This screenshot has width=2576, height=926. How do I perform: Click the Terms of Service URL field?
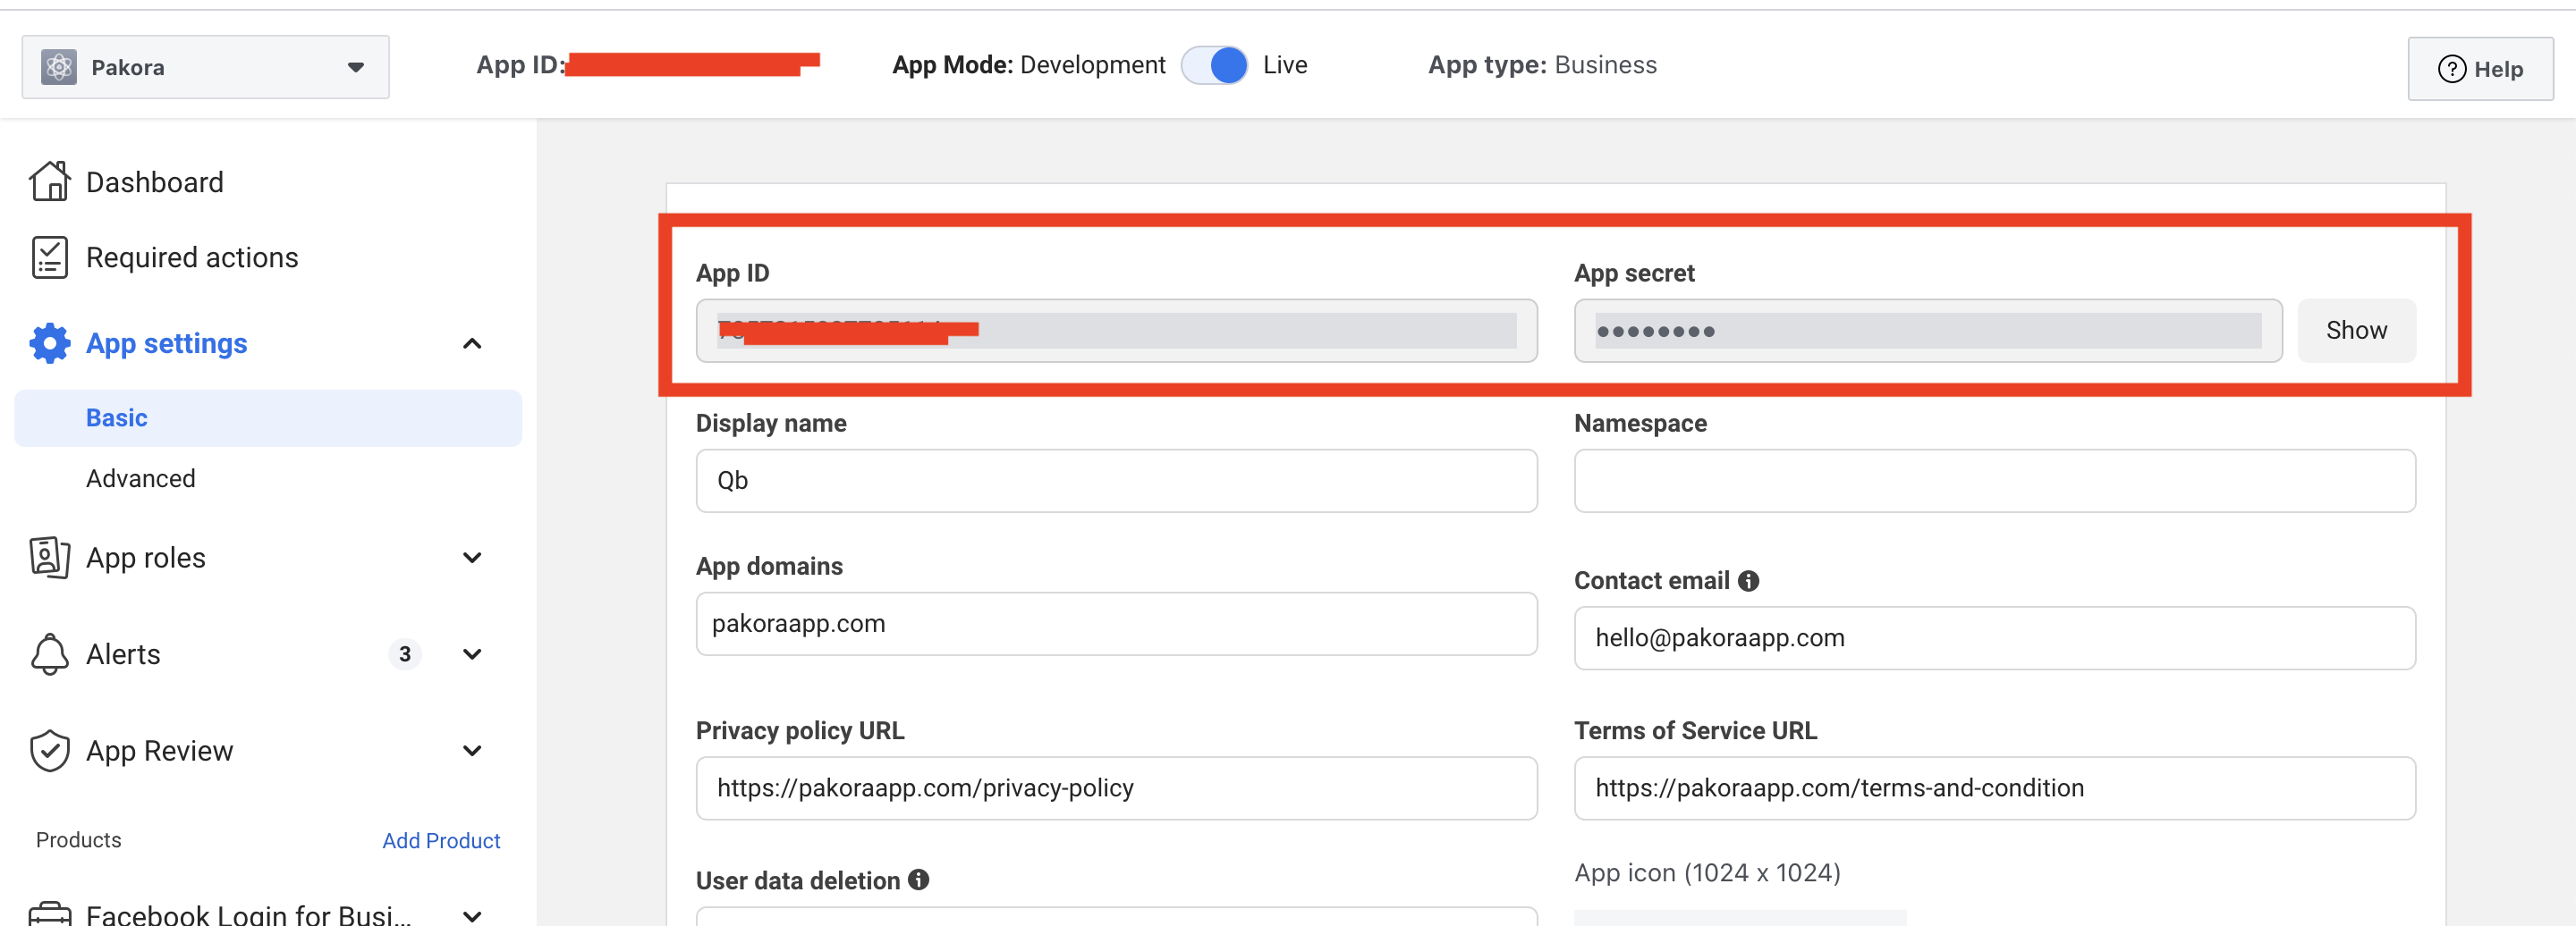[x=1994, y=788]
